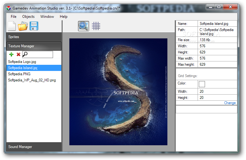Click the texture Width value 576
The height and width of the screenshot is (160, 246).
coord(217,46)
